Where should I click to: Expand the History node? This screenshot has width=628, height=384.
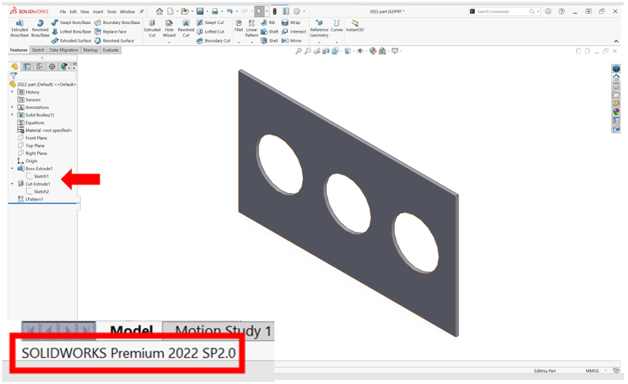coord(12,92)
